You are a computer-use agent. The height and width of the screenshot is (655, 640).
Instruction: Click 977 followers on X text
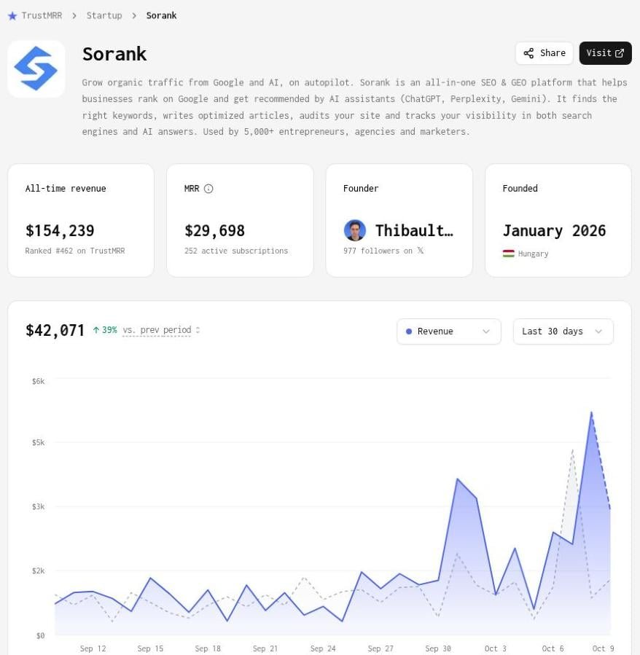coord(383,251)
